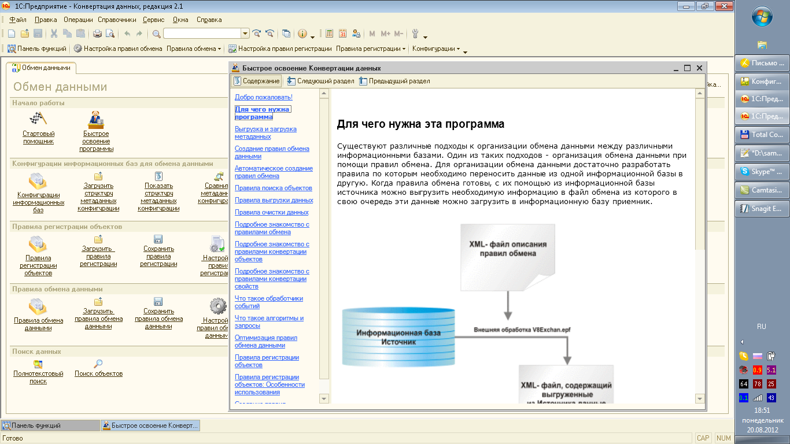The image size is (790, 444).
Task: Click Панель функций toolbar button
Action: [37, 49]
